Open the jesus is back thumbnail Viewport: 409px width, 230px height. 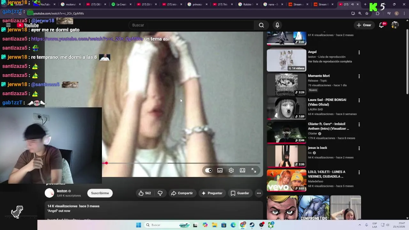[x=287, y=156]
